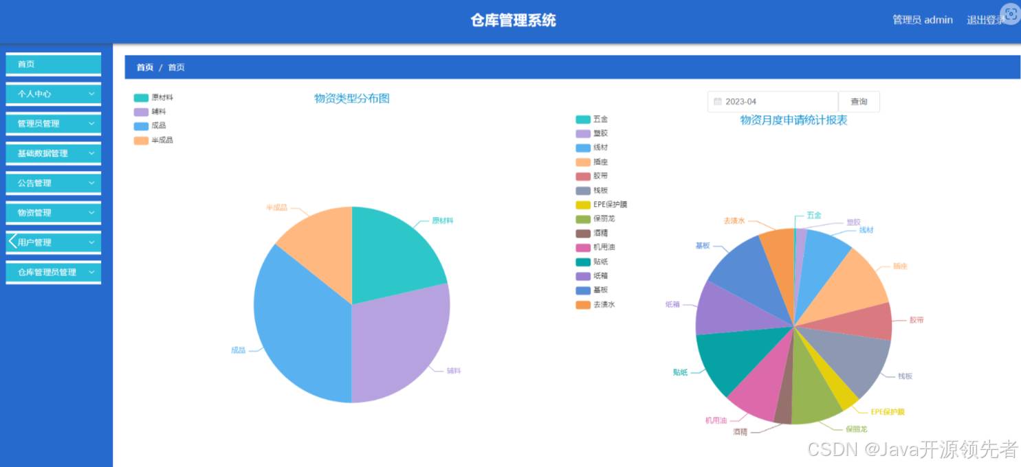Click the green 保丽龙 legend swatch

click(x=583, y=219)
